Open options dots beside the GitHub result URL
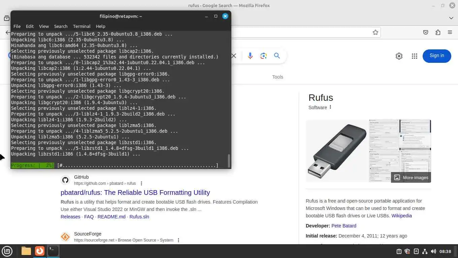Image resolution: width=458 pixels, height=258 pixels. (x=141, y=183)
